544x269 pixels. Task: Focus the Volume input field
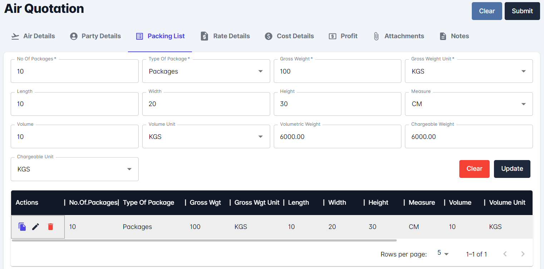tap(75, 136)
